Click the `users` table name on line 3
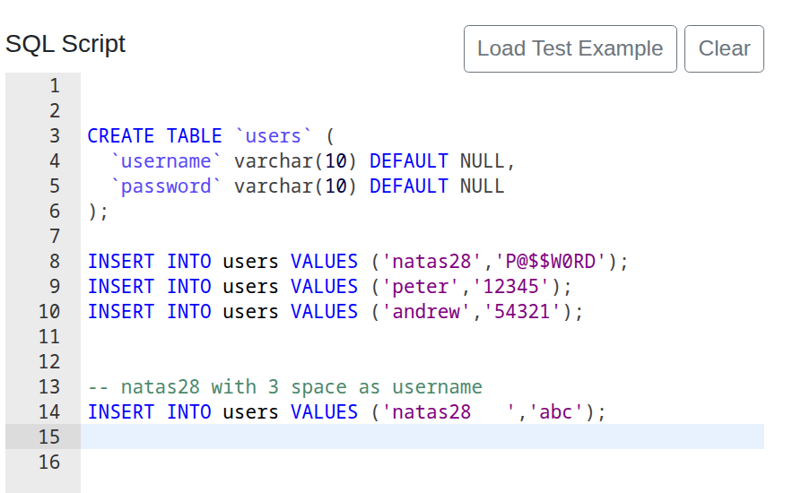This screenshot has height=493, width=810. (x=274, y=136)
